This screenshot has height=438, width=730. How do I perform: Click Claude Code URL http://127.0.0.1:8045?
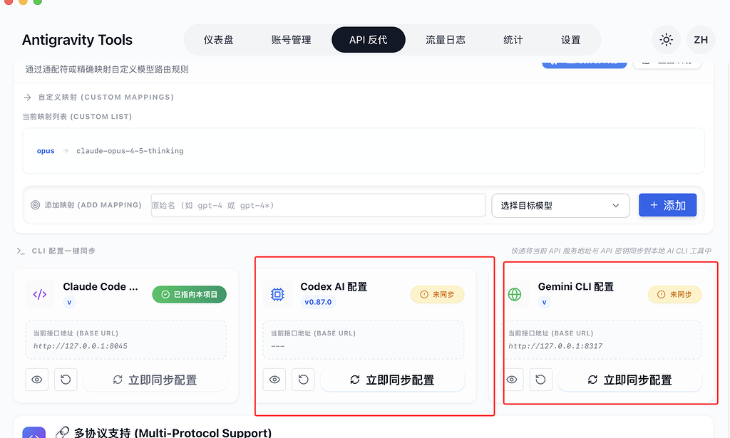(80, 346)
